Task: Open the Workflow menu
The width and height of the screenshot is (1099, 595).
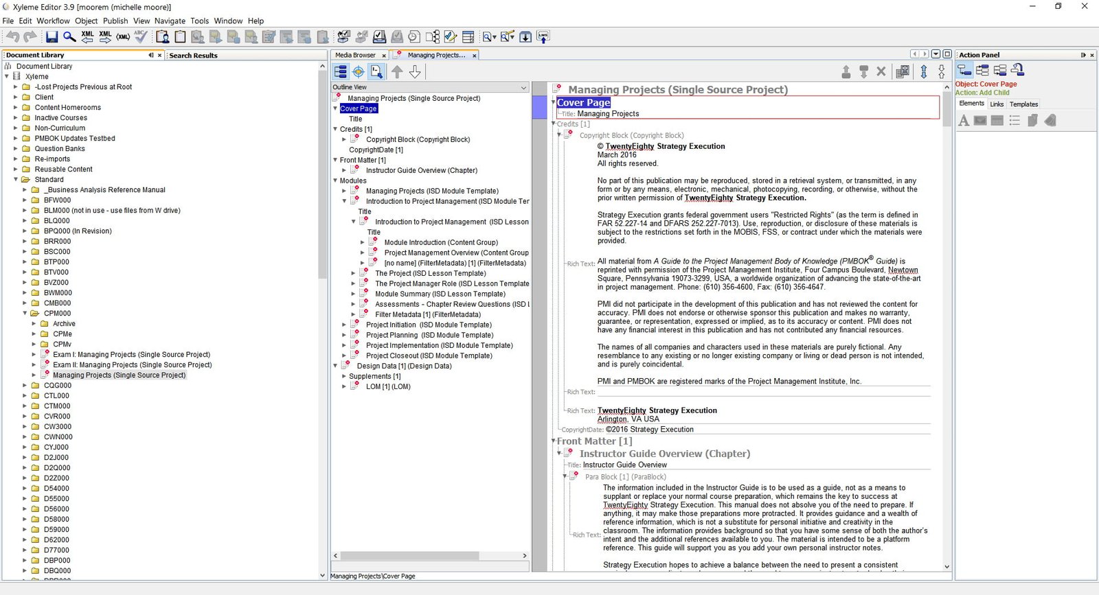Action: [x=53, y=21]
